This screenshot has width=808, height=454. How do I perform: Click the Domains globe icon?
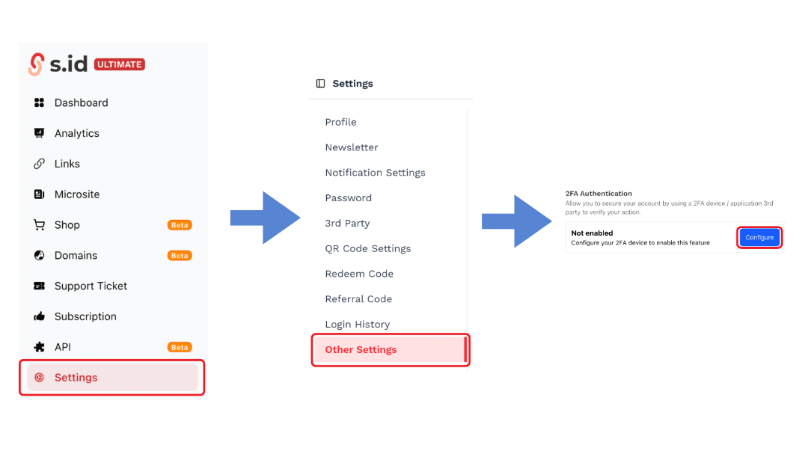pyautogui.click(x=40, y=256)
